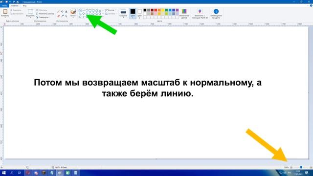Click the Копировать command
Image resolution: width=313 pixels, height=176 pixels.
17,14
